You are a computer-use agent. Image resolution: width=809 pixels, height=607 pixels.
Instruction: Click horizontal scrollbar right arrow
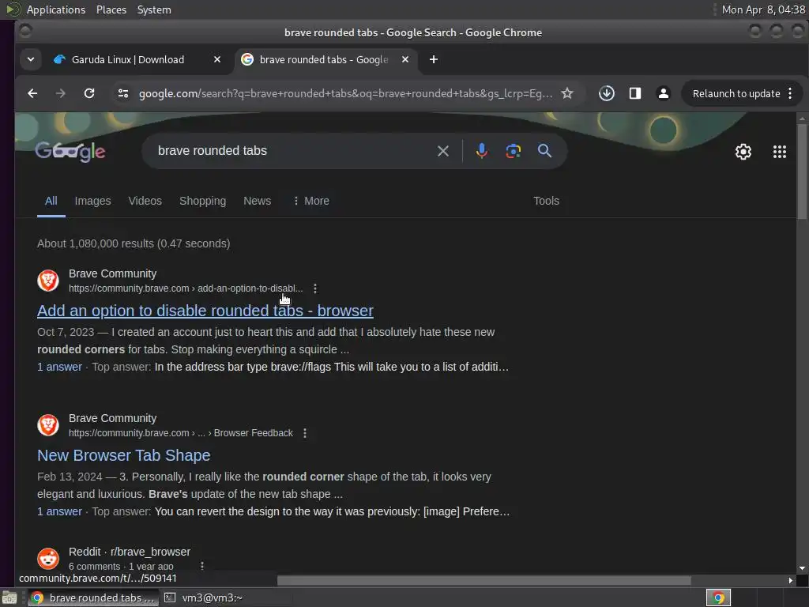[790, 581]
